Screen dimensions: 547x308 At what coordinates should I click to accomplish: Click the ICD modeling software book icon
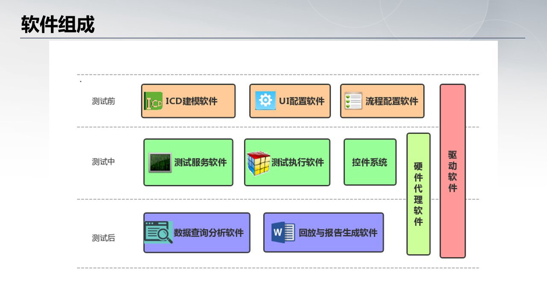pyautogui.click(x=153, y=101)
